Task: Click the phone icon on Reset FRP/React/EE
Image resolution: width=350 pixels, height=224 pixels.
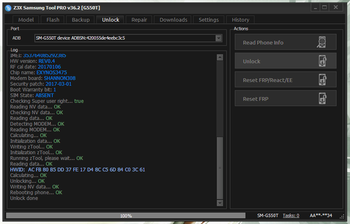Action: pos(323,80)
